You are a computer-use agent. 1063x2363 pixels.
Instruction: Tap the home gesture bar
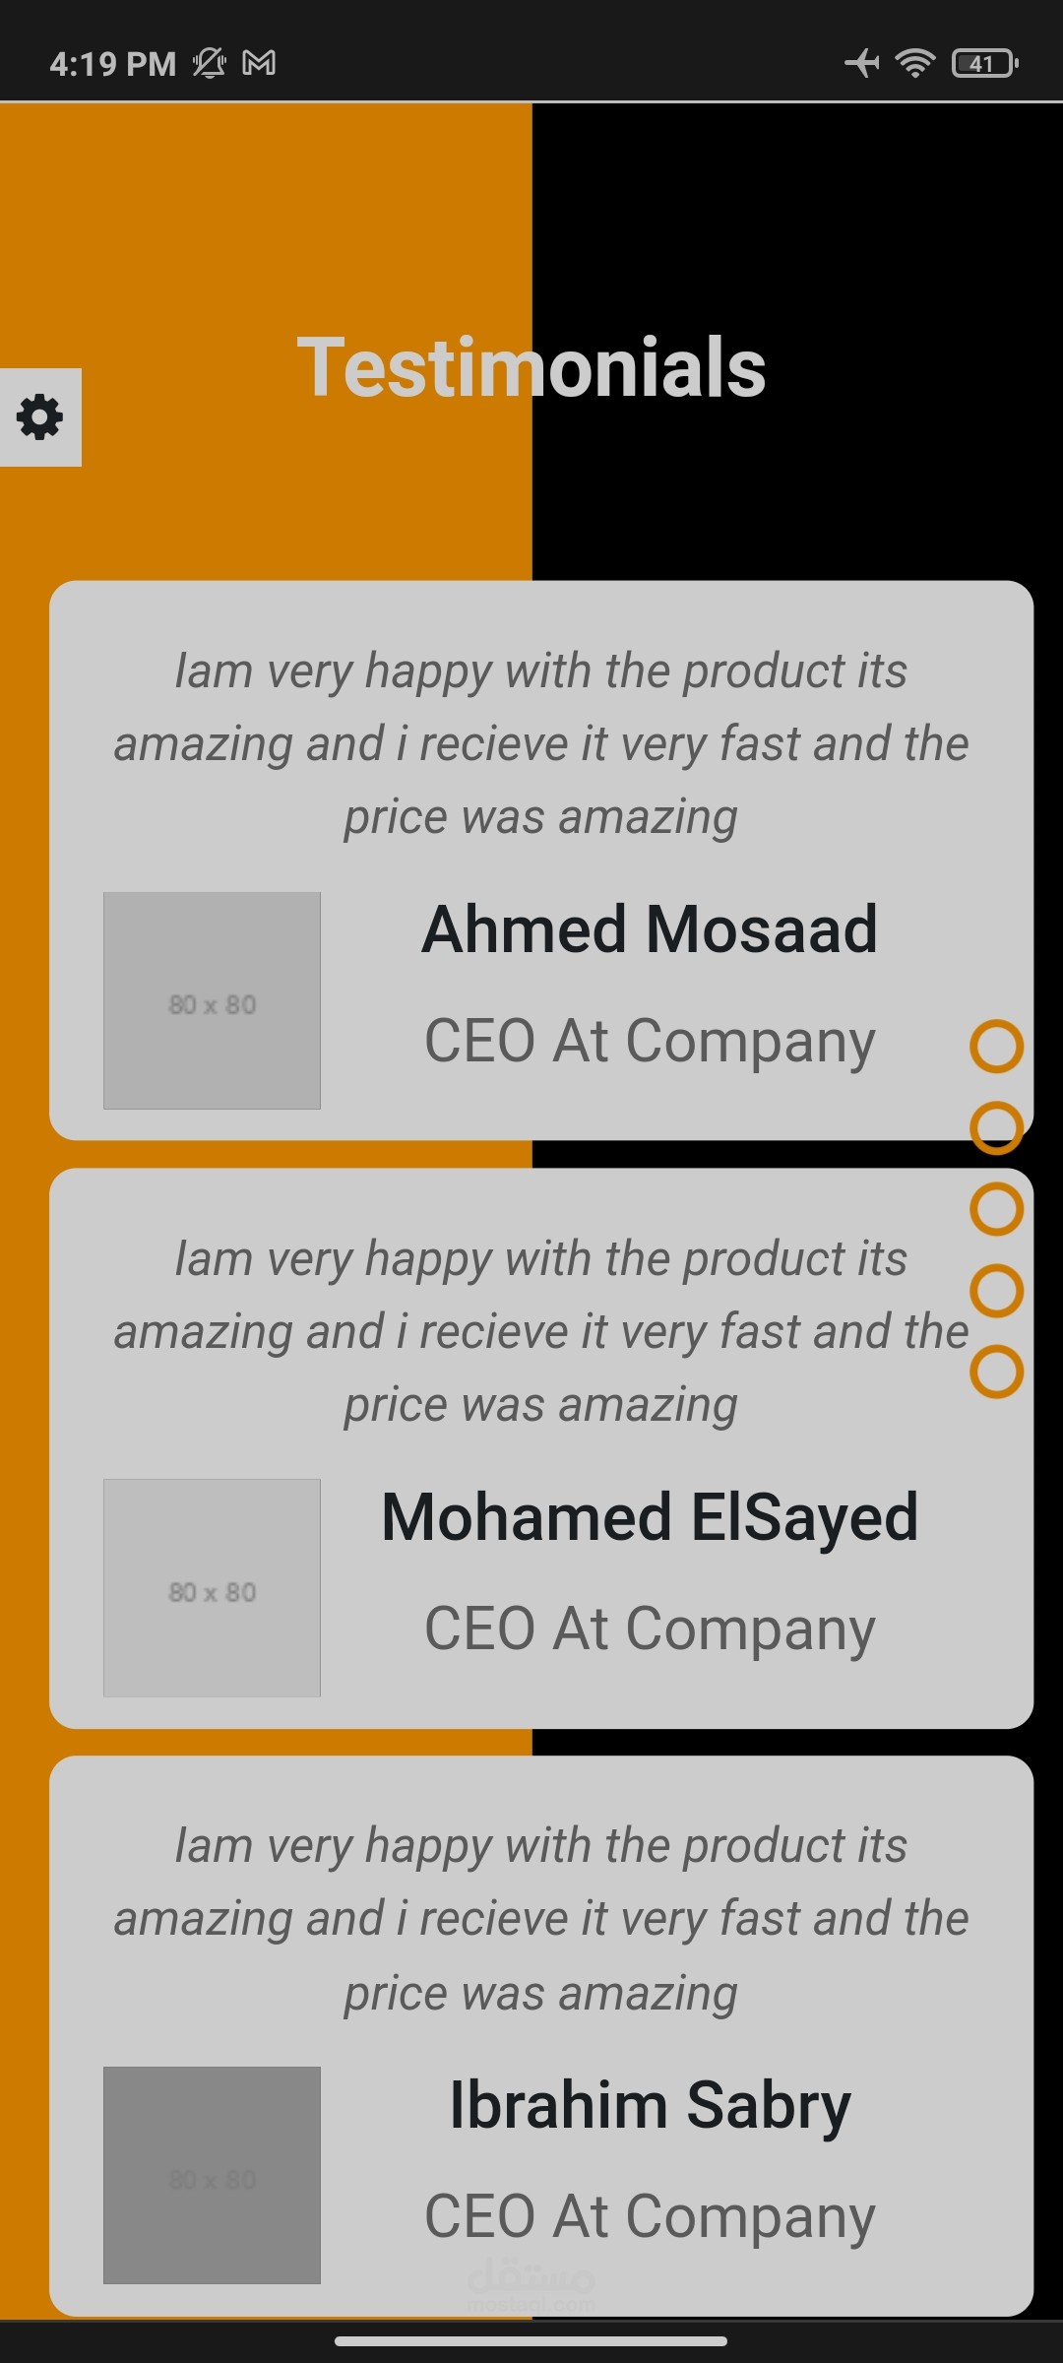(531, 2341)
